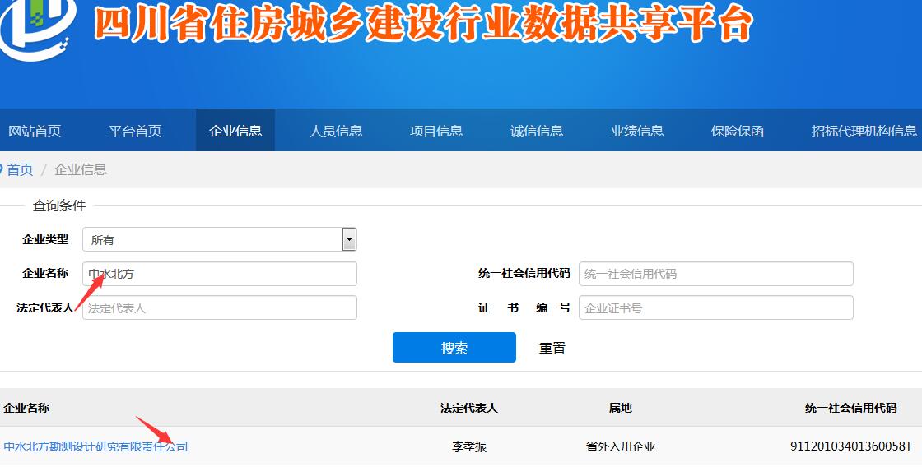
Task: Expand the 企业类型 dropdown arrow
Action: coord(349,240)
